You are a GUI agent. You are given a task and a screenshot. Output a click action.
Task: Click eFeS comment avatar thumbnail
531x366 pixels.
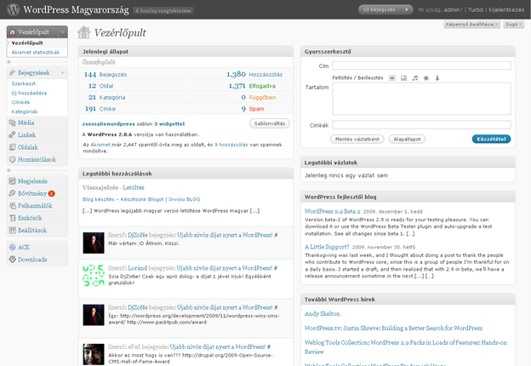pyautogui.click(x=94, y=354)
